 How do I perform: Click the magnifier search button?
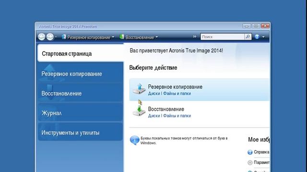[248, 37]
